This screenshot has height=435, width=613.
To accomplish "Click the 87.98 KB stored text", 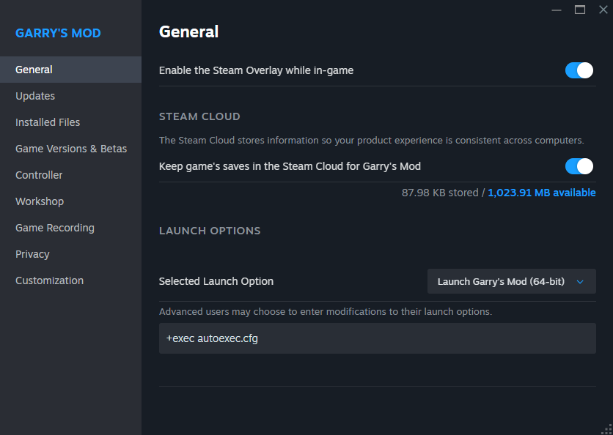I will click(439, 193).
